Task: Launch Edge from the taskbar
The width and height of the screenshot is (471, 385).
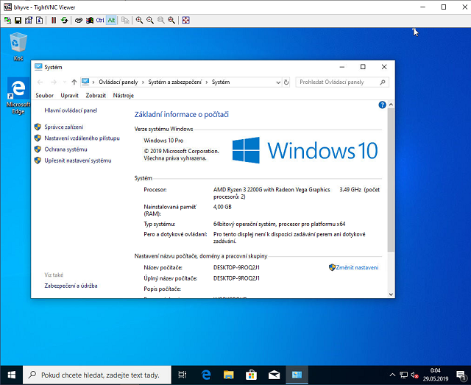Action: 206,375
